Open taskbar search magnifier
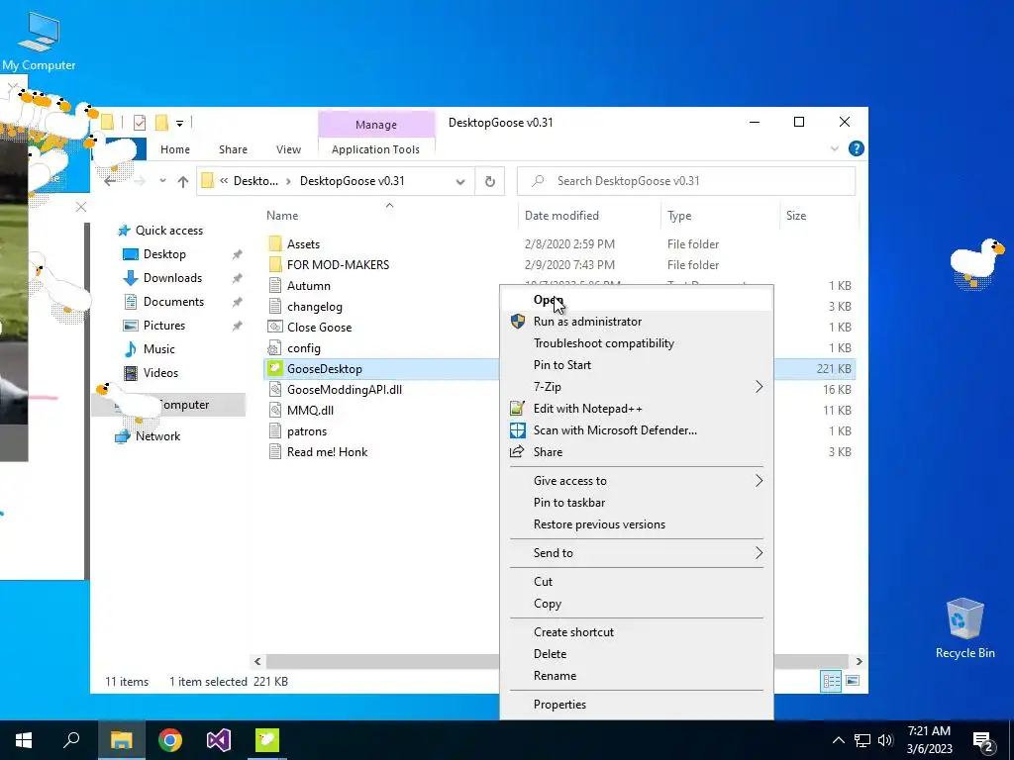 coord(71,739)
